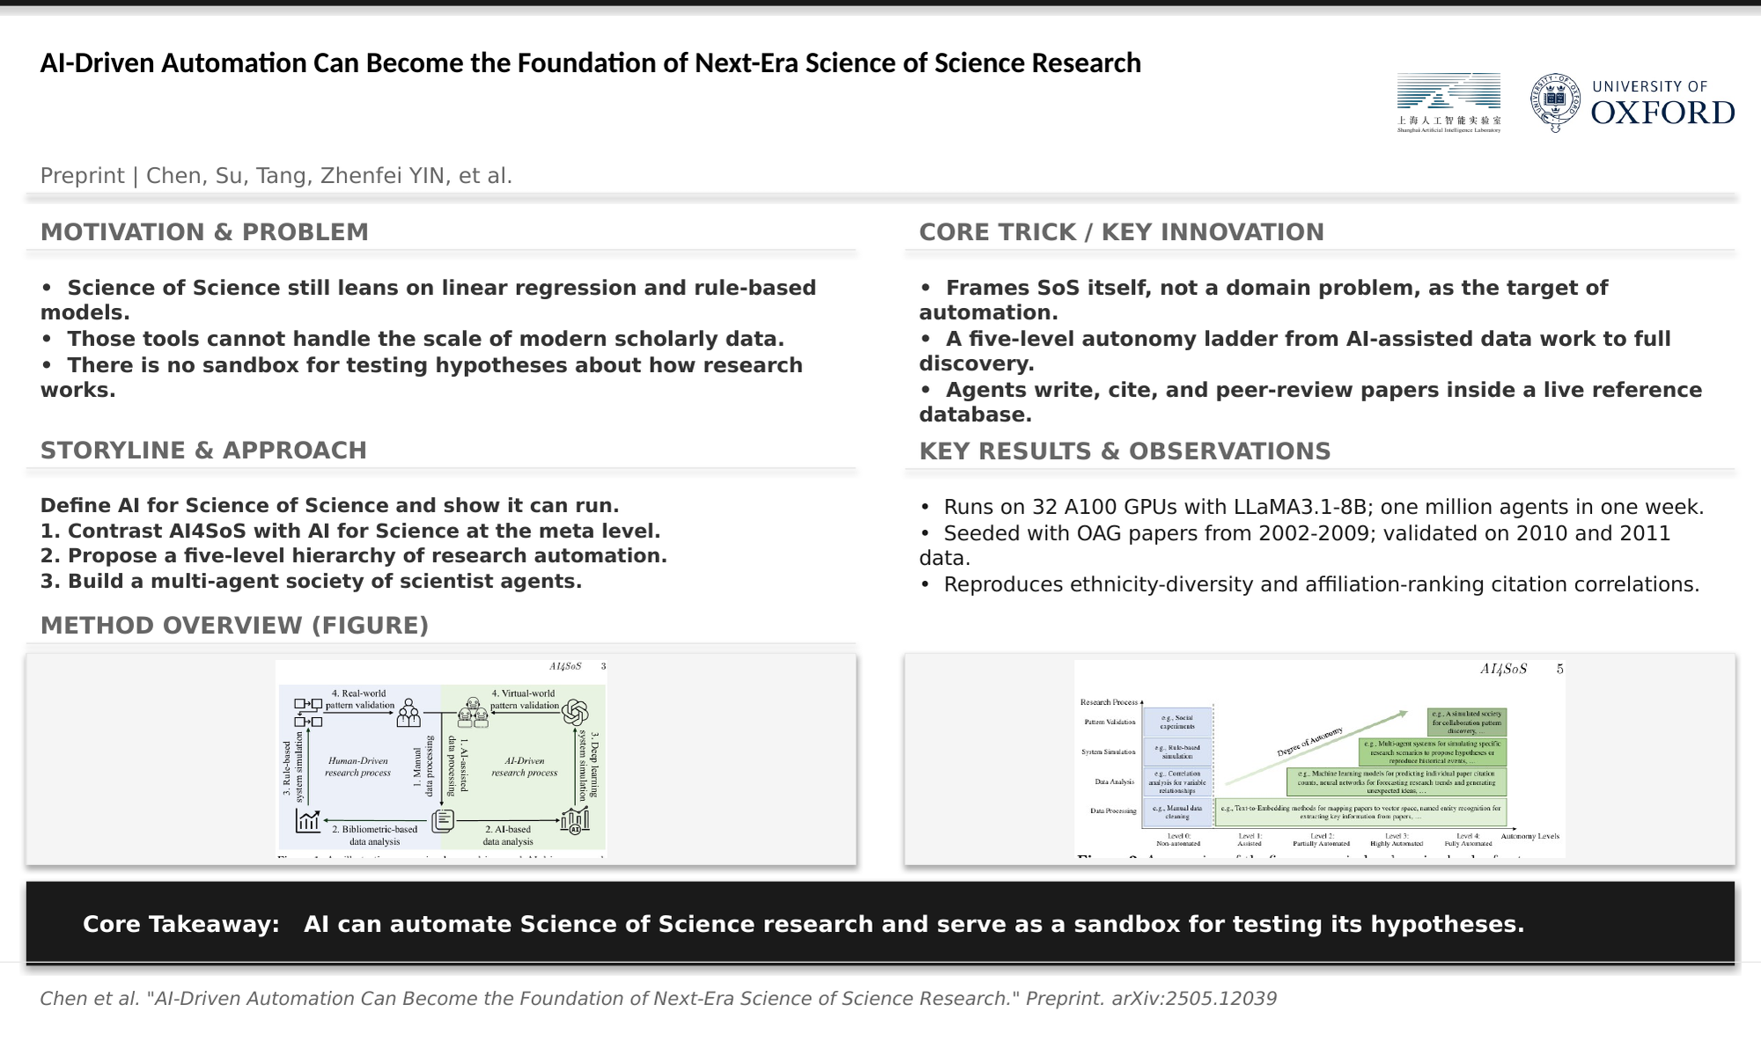The height and width of the screenshot is (1056, 1761).
Task: Click the 'Correlation analysis for variable relationships' box
Action: point(1177,781)
